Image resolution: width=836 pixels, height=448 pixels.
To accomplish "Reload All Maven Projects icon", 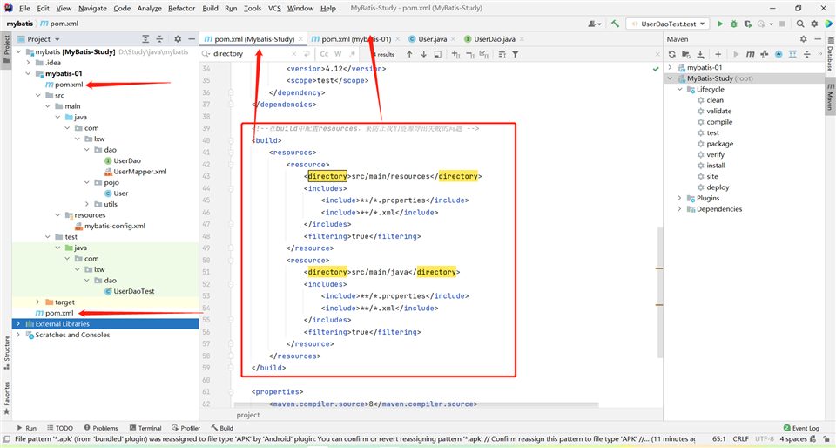I will coord(671,54).
